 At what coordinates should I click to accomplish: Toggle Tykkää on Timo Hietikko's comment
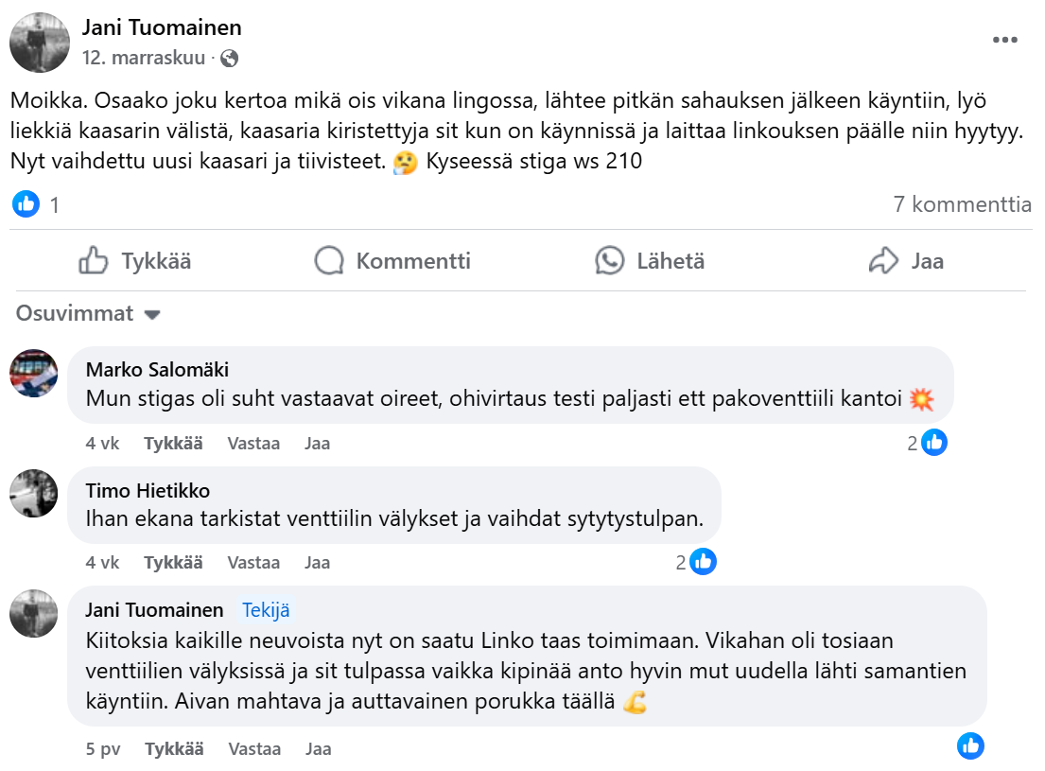point(173,562)
